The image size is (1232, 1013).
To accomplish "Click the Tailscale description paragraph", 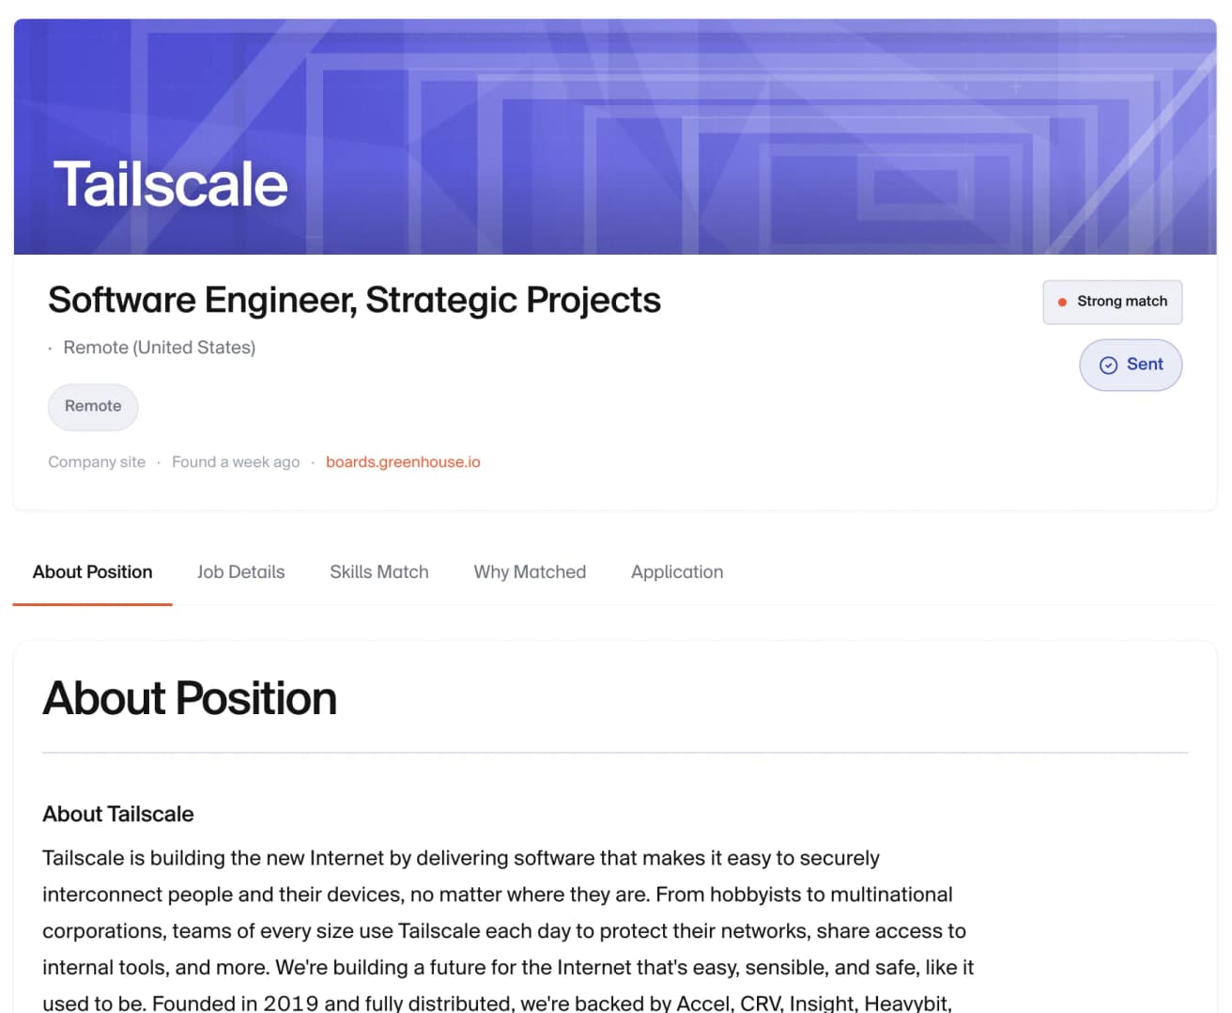I will [508, 930].
